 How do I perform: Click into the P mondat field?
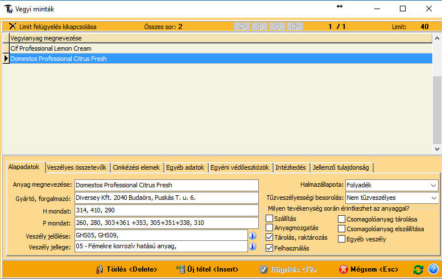click(x=167, y=223)
